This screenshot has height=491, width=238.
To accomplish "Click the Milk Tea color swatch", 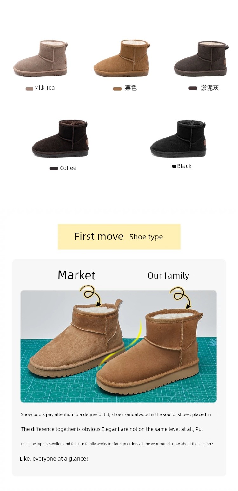I will click(29, 89).
